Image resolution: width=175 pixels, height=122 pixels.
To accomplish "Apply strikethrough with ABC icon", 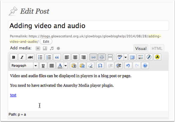I will coord(31,57).
